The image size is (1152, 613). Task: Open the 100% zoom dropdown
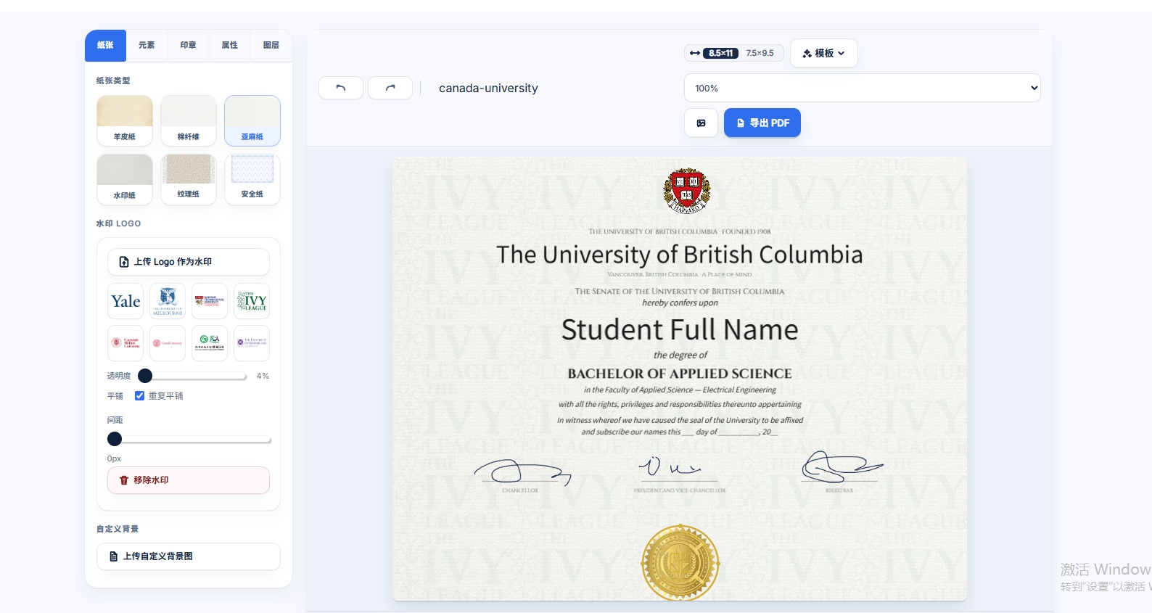pyautogui.click(x=863, y=88)
